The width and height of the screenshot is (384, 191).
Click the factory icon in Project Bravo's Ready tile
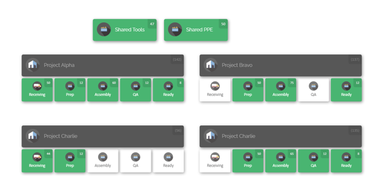346,86
